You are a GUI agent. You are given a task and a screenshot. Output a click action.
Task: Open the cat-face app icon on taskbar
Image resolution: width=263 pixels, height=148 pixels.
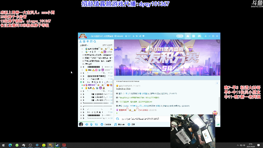coord(50,145)
